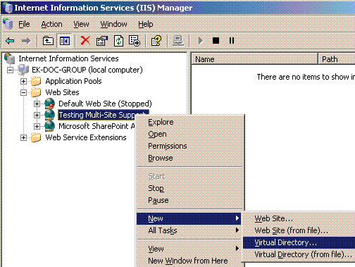
Task: Select Web Service Extensions tree label
Action: (86, 137)
